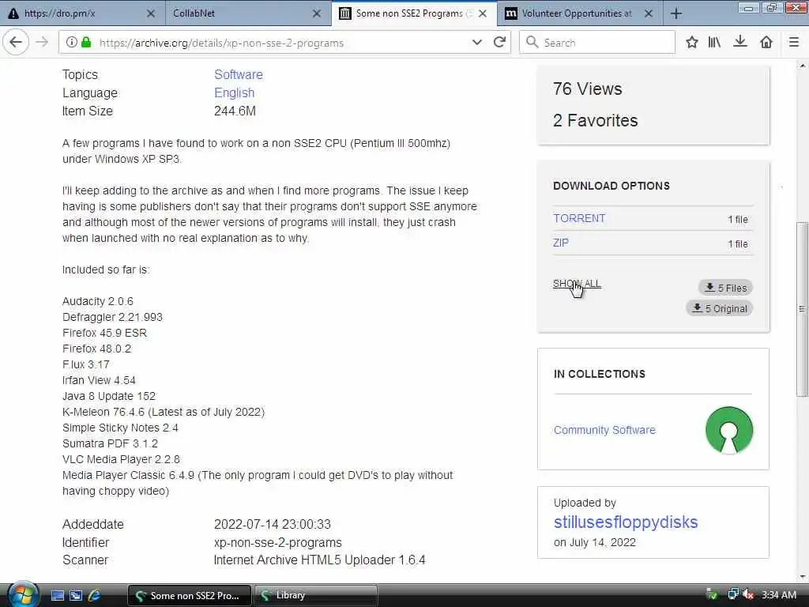Click SHOW ALL download options
The image size is (809, 607).
pos(577,284)
